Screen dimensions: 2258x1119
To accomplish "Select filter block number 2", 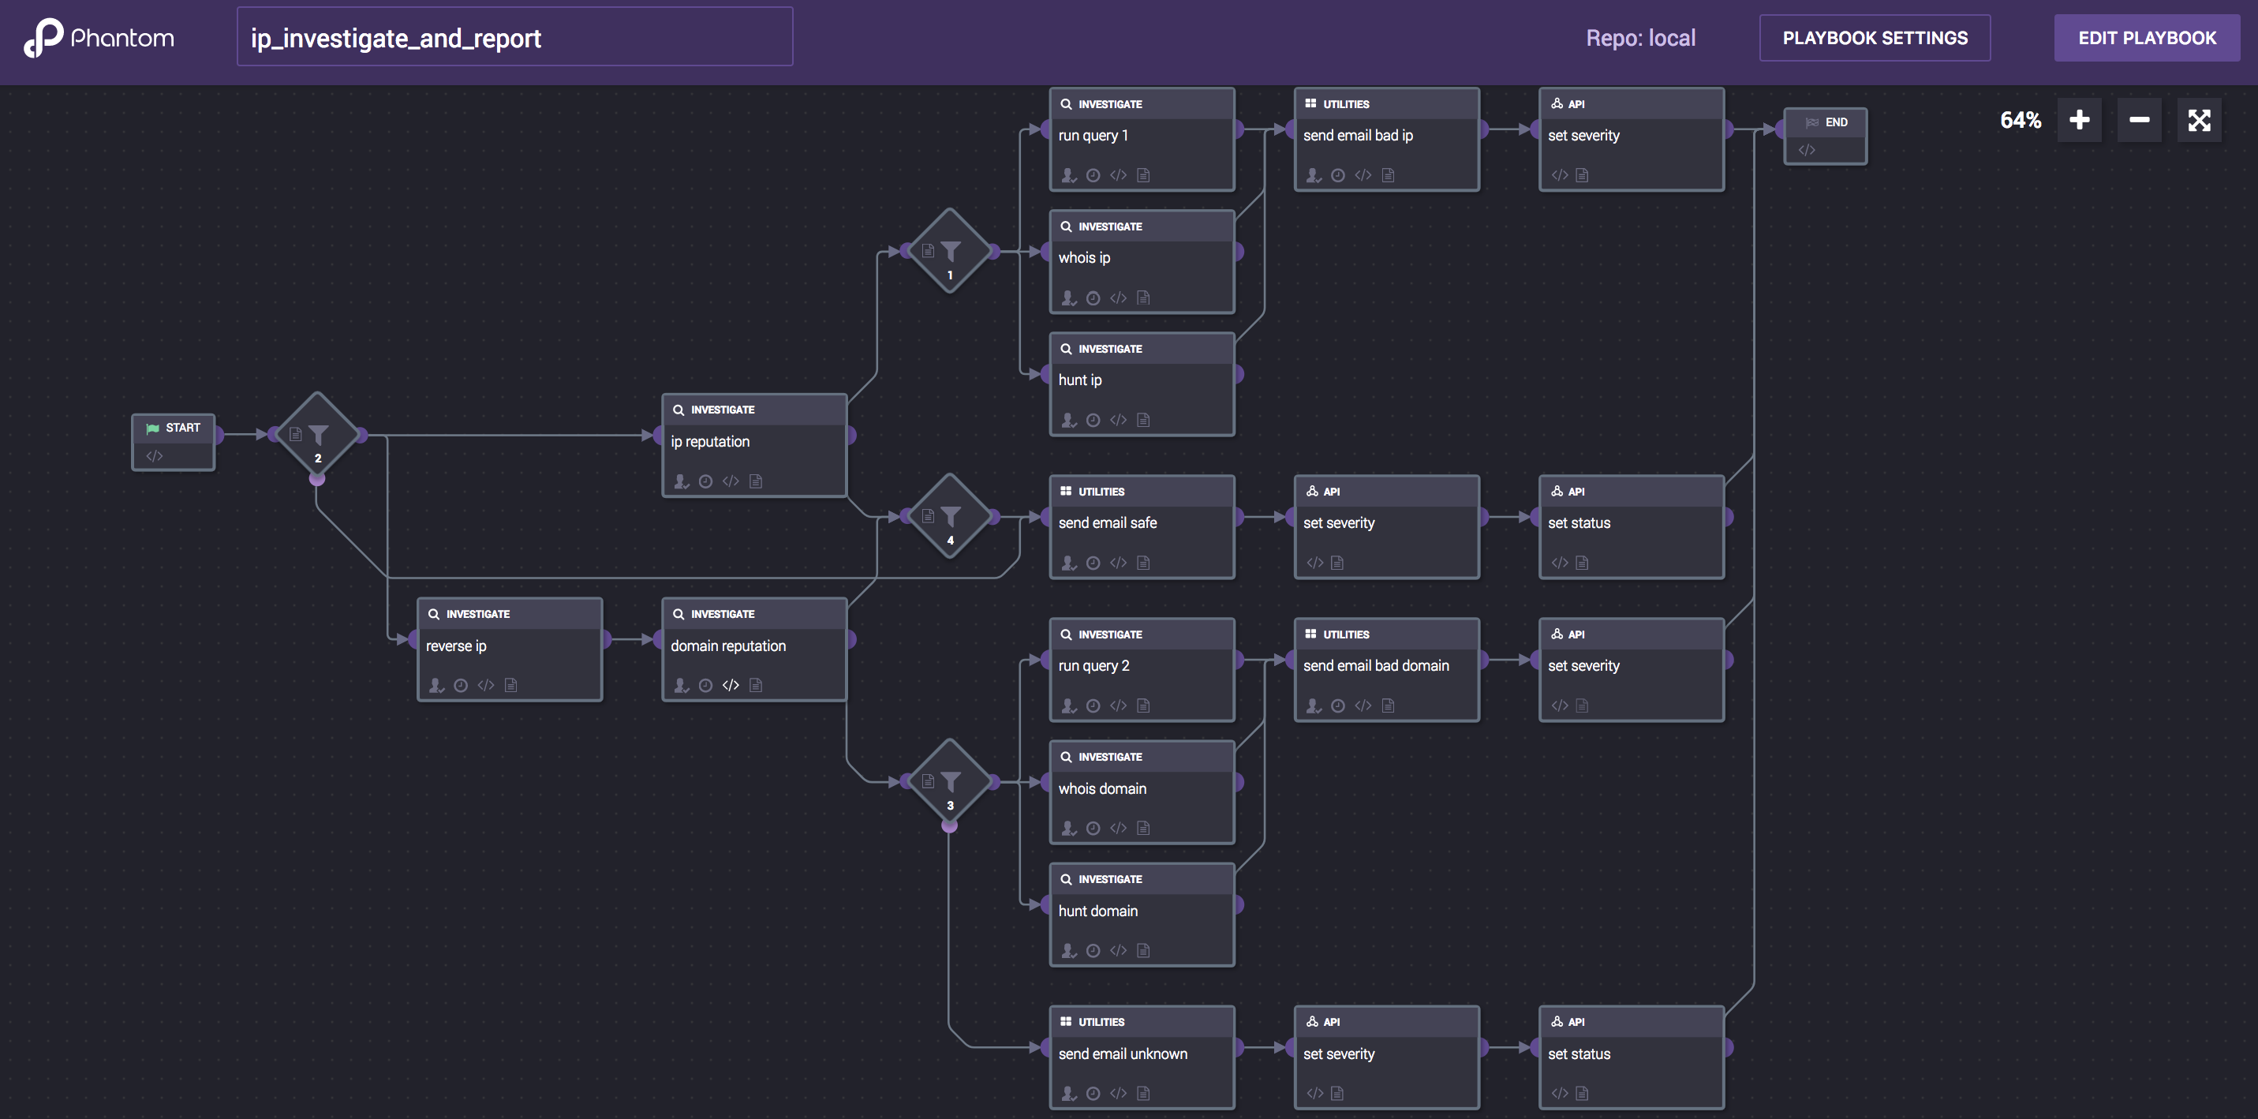I will (x=318, y=435).
